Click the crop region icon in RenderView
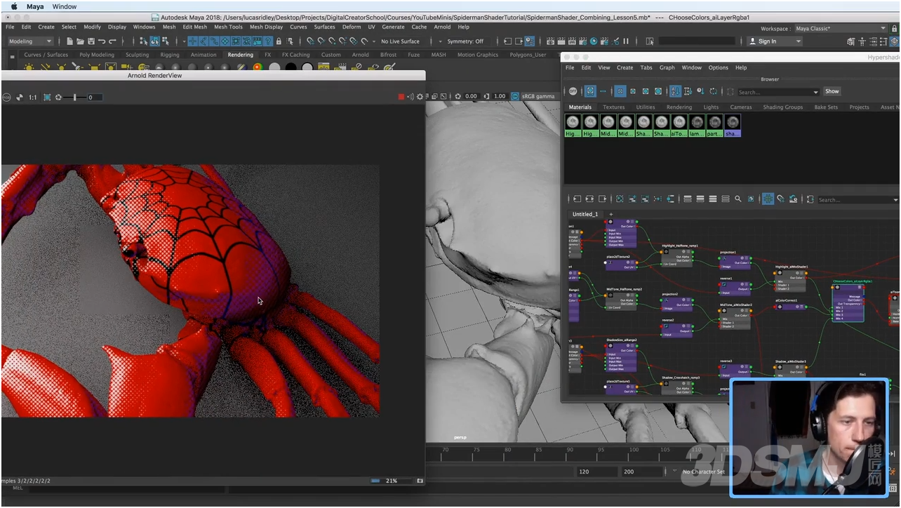 pyautogui.click(x=47, y=97)
